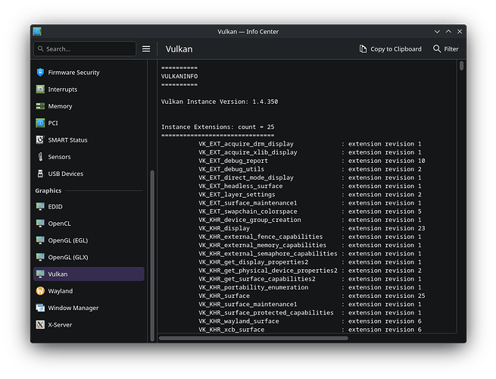The width and height of the screenshot is (496, 379).
Task: Click "extension revision 23" value
Action: [386, 228]
